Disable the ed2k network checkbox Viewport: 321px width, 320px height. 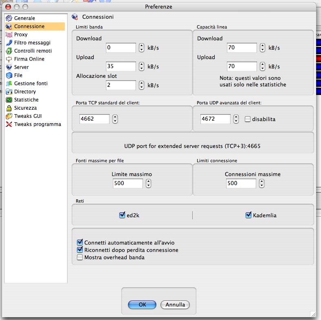point(122,215)
